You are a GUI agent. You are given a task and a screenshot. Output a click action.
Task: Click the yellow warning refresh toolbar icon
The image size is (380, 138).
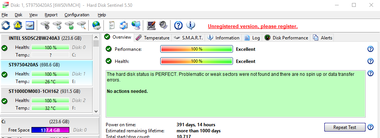(x=18, y=25)
